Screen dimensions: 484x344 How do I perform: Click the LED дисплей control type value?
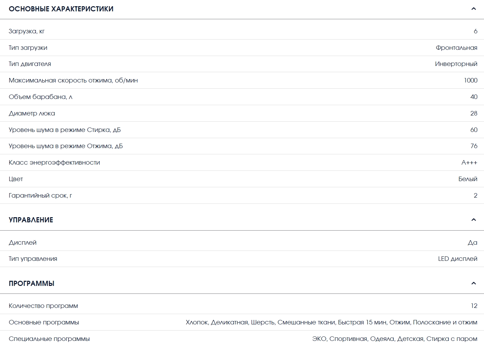click(457, 259)
